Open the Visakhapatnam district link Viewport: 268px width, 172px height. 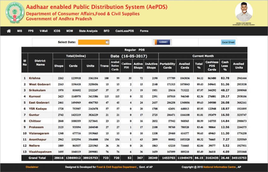[x=40, y=152]
